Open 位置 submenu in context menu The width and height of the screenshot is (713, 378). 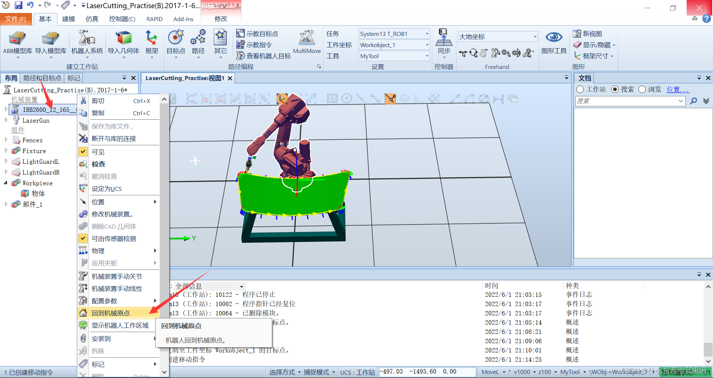click(x=118, y=202)
